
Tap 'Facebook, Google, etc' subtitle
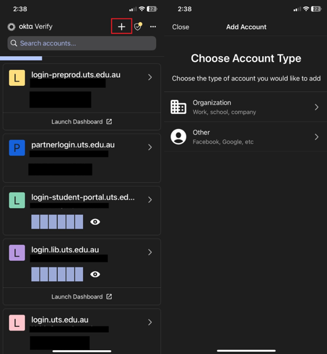(223, 142)
